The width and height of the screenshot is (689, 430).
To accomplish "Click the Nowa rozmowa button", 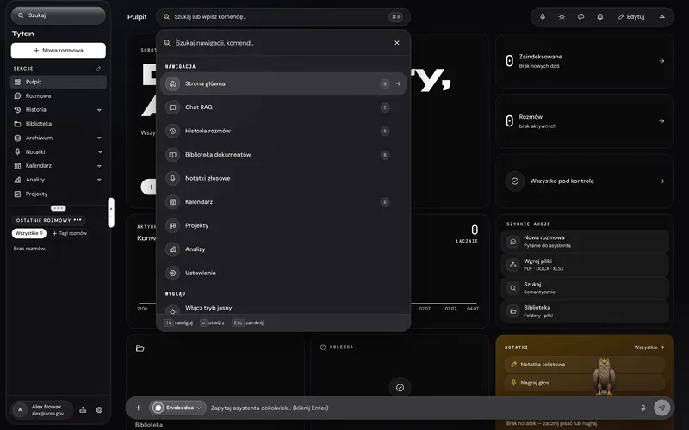I will [x=59, y=51].
